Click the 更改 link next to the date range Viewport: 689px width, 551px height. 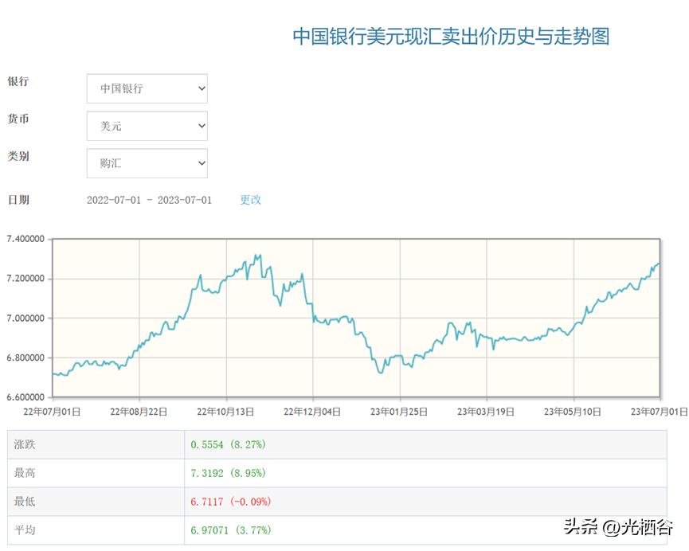pyautogui.click(x=250, y=200)
